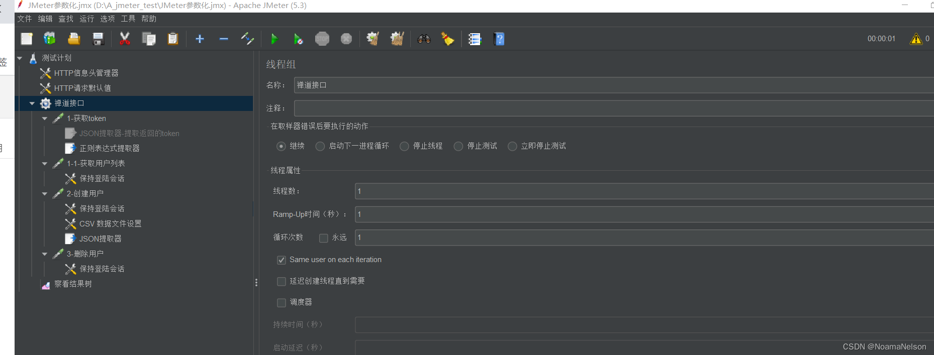The image size is (934, 355).
Task: Open Search with binoculars icon
Action: point(424,39)
